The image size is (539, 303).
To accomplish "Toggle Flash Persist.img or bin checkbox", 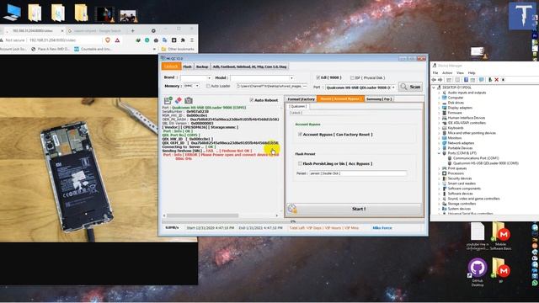I will tap(300, 163).
